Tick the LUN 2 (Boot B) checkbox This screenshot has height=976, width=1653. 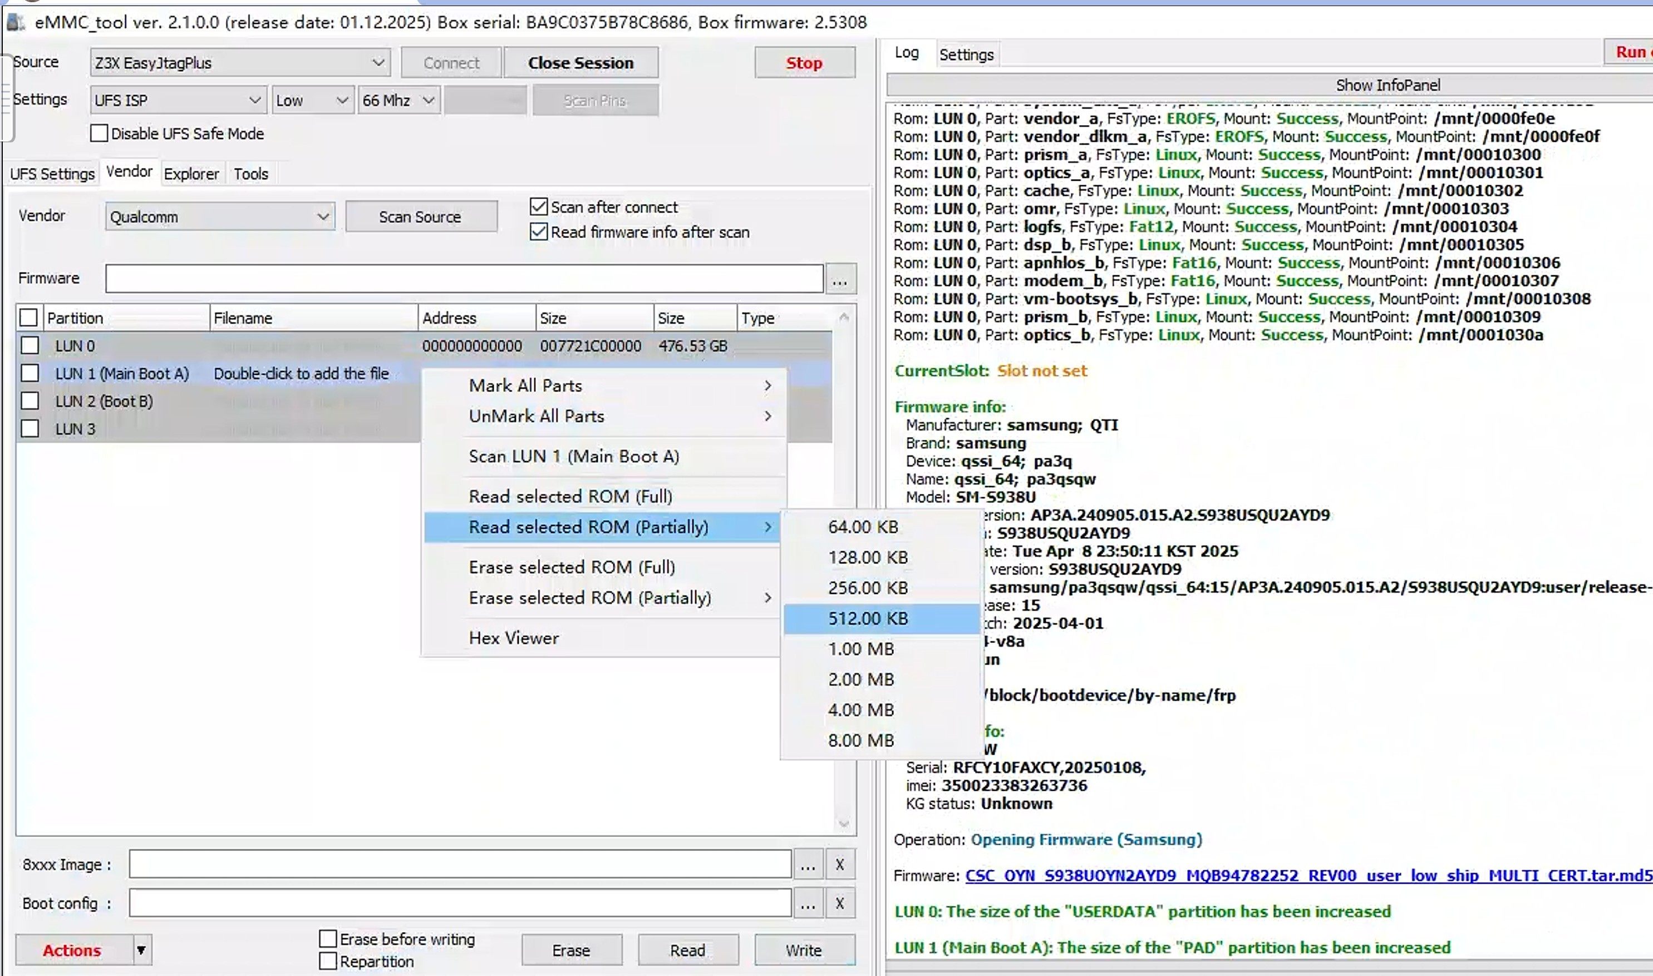(29, 401)
